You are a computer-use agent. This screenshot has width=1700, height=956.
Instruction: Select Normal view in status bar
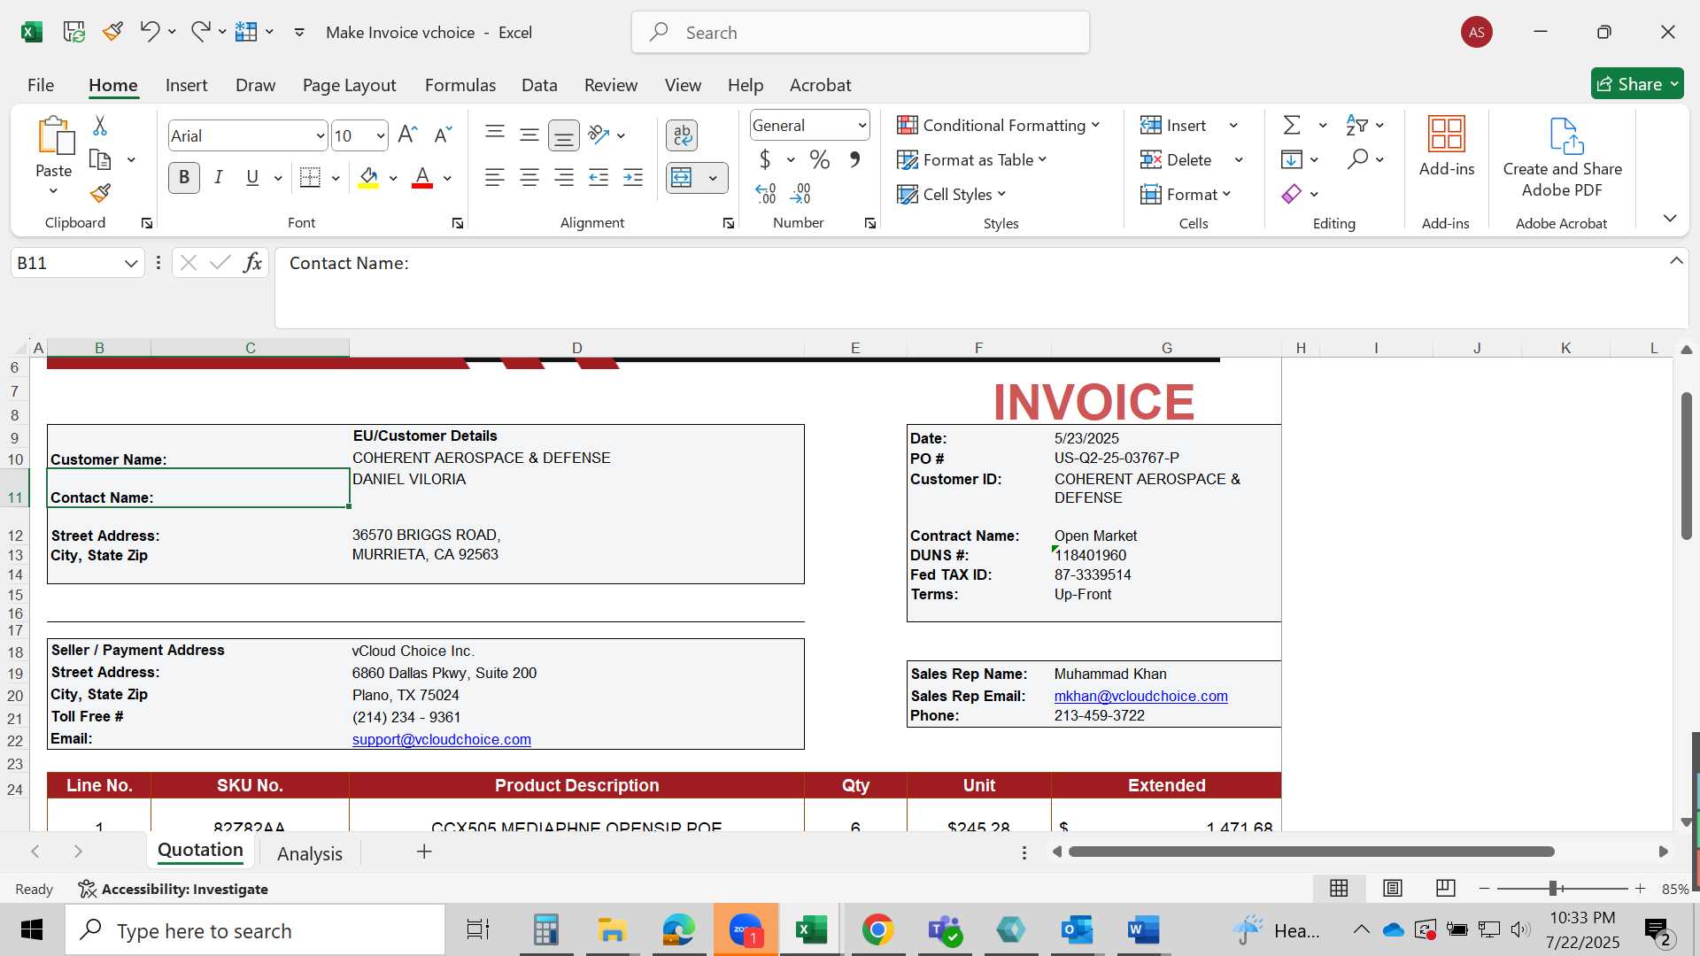pos(1339,888)
